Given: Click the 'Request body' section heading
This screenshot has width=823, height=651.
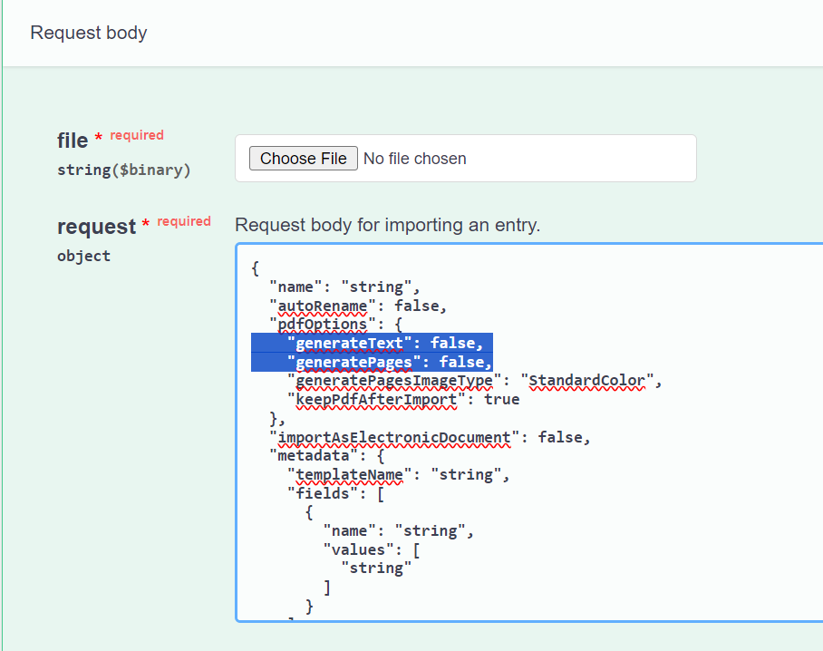Looking at the screenshot, I should pyautogui.click(x=89, y=33).
